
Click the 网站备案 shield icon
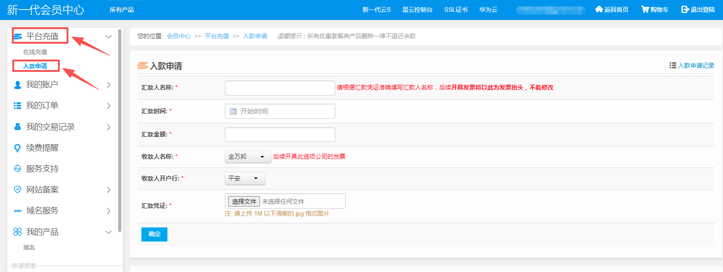point(18,190)
